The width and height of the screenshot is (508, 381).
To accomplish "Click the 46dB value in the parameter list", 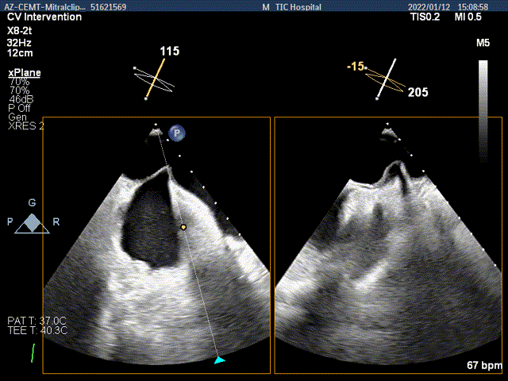I will [x=21, y=99].
